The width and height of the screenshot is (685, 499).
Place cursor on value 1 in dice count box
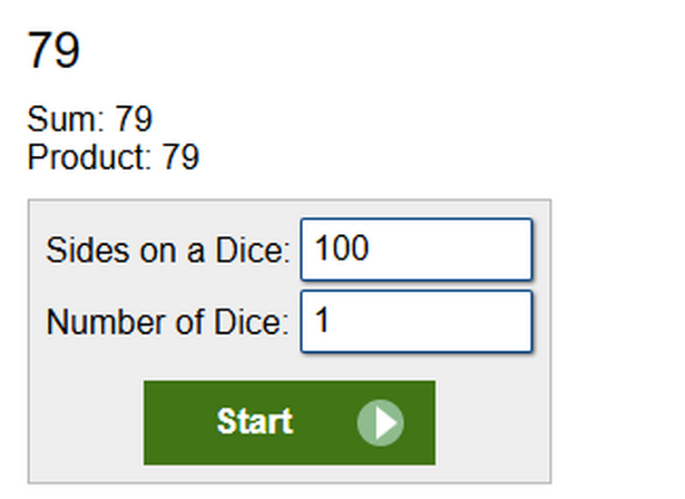pyautogui.click(x=321, y=320)
